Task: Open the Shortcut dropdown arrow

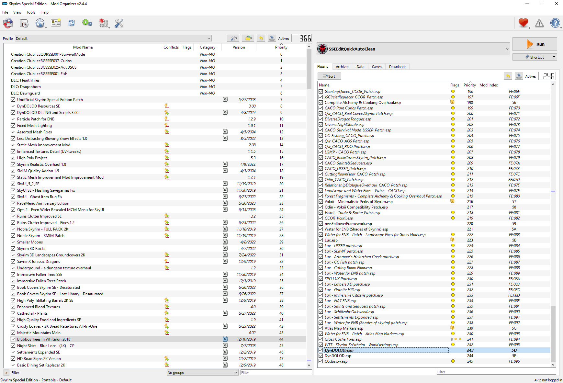Action: coord(554,57)
